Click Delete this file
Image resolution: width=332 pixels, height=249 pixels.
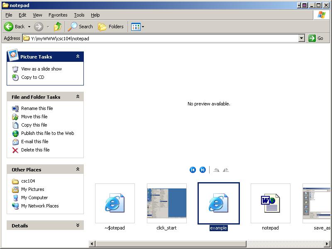click(35, 150)
